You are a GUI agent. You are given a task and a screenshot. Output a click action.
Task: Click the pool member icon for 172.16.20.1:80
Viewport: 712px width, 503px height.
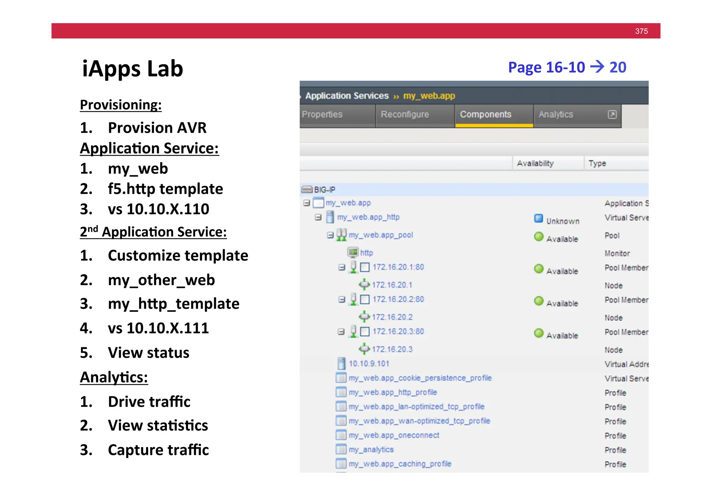pyautogui.click(x=353, y=267)
